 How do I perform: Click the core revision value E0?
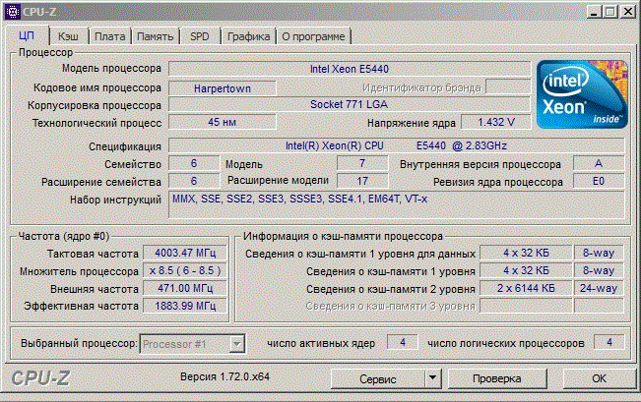pyautogui.click(x=599, y=181)
